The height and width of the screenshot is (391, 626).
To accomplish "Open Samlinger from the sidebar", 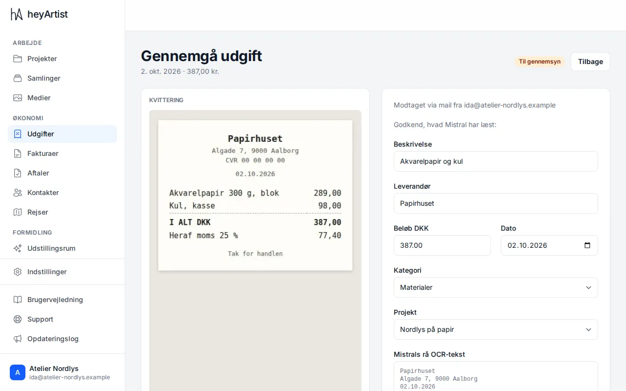I will click(x=62, y=78).
